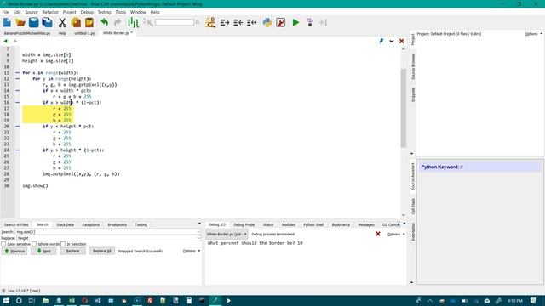
Task: Open the File menu
Action: (6, 12)
